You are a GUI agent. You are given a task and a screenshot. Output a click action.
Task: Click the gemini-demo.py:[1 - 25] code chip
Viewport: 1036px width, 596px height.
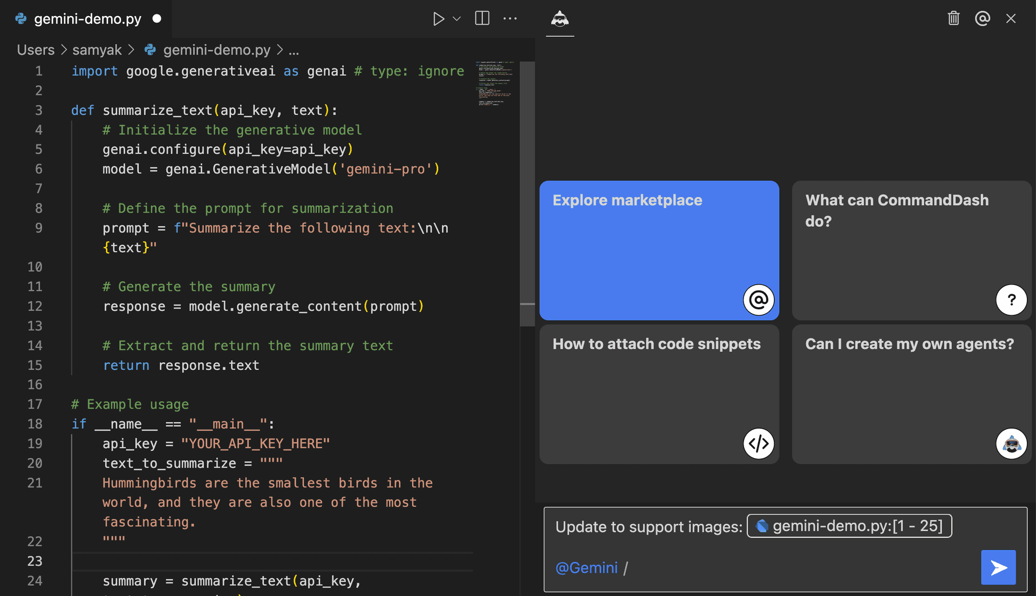pos(849,526)
